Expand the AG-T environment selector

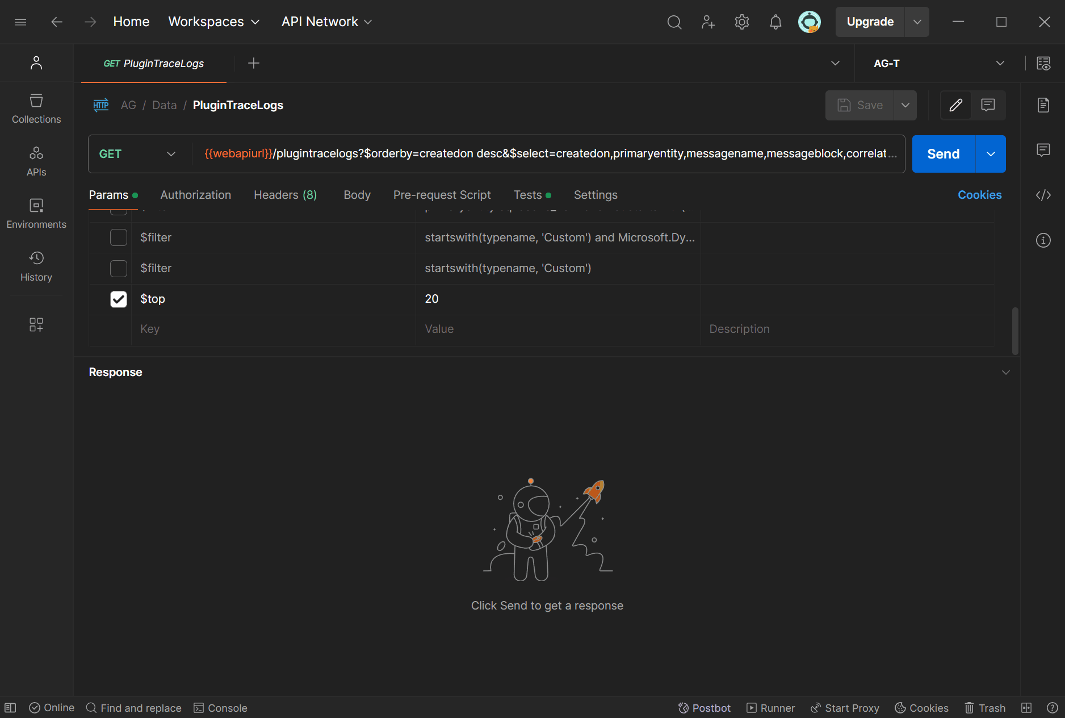point(938,64)
